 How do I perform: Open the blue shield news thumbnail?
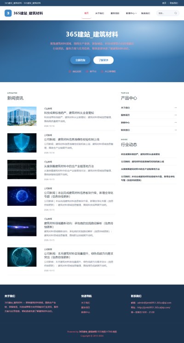pos(22,143)
